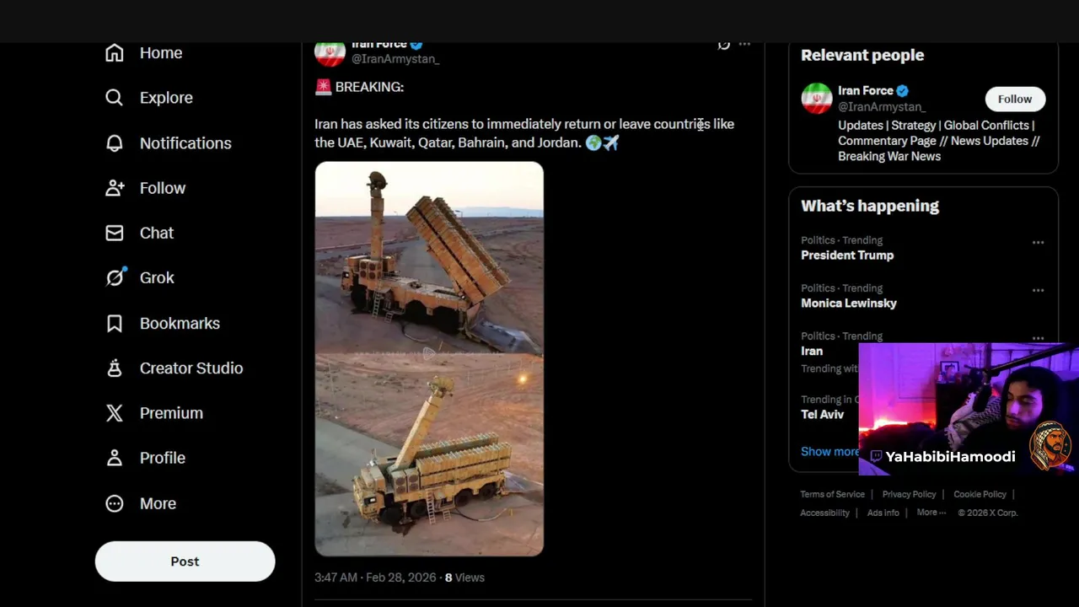Open options for Monica Lewinsky trend

[x=1038, y=291]
